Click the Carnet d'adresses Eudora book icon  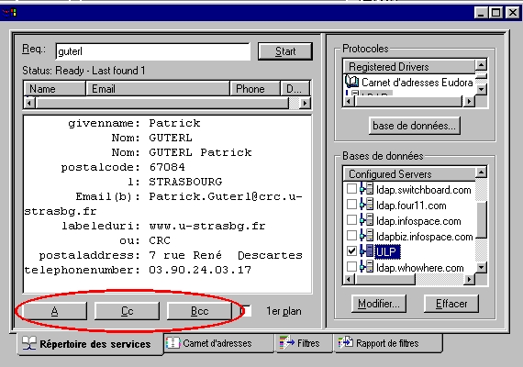[351, 82]
